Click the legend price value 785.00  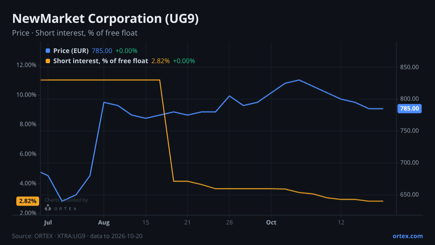[102, 51]
